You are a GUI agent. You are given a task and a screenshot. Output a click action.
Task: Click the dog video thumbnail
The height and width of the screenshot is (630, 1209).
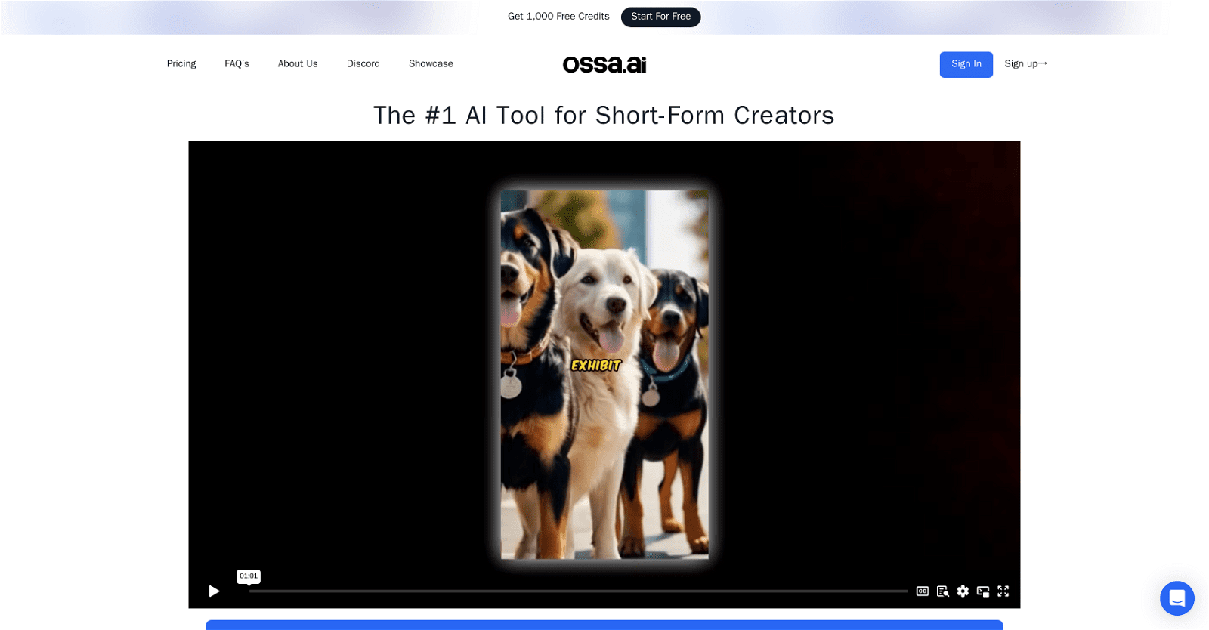[604, 375]
